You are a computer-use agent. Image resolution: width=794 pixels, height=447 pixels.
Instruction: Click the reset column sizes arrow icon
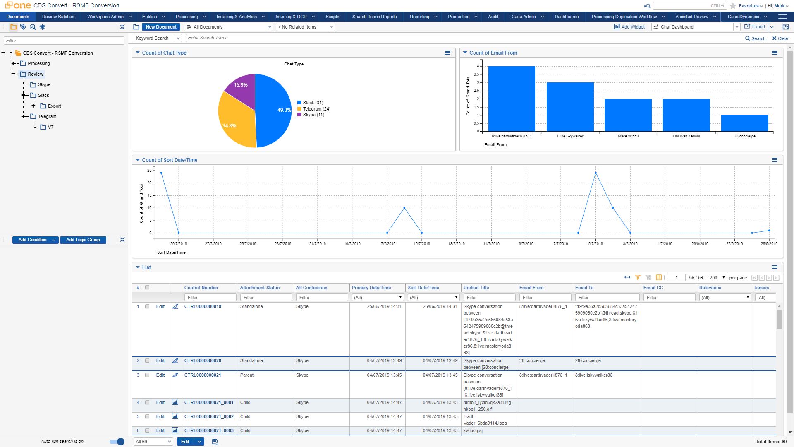(x=627, y=277)
